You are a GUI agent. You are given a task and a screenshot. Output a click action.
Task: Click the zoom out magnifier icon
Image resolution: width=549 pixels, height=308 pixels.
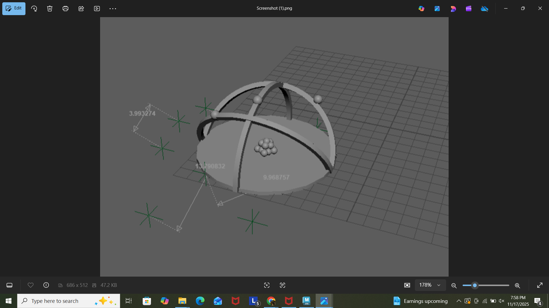pos(454,285)
